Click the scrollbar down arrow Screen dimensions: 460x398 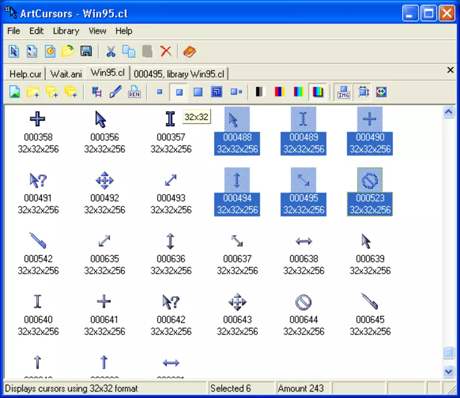tap(449, 372)
